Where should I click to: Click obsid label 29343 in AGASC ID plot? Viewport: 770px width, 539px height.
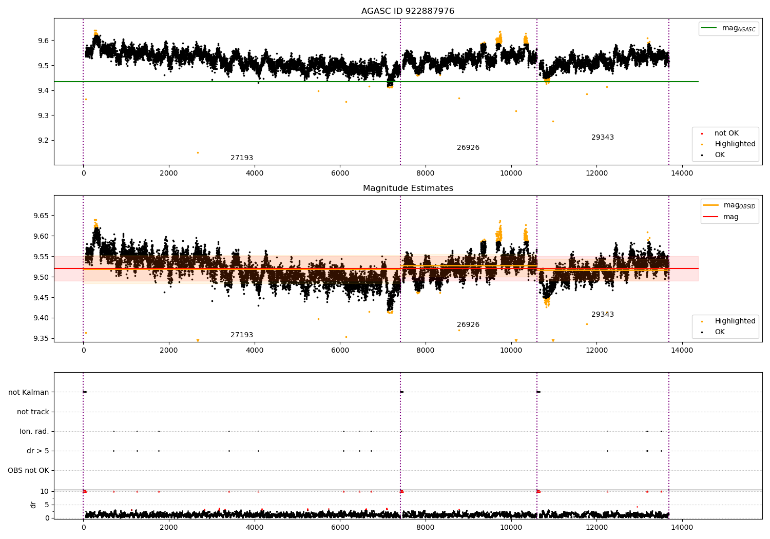coord(603,138)
